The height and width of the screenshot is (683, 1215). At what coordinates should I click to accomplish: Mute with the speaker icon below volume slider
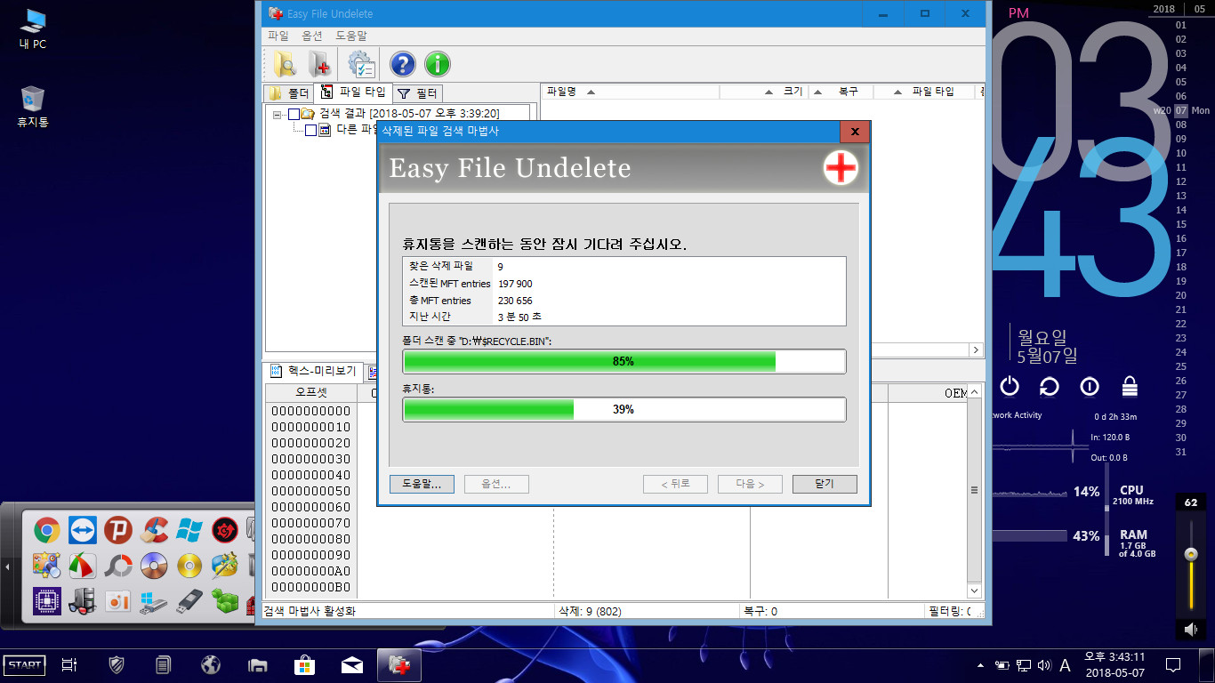point(1191,630)
